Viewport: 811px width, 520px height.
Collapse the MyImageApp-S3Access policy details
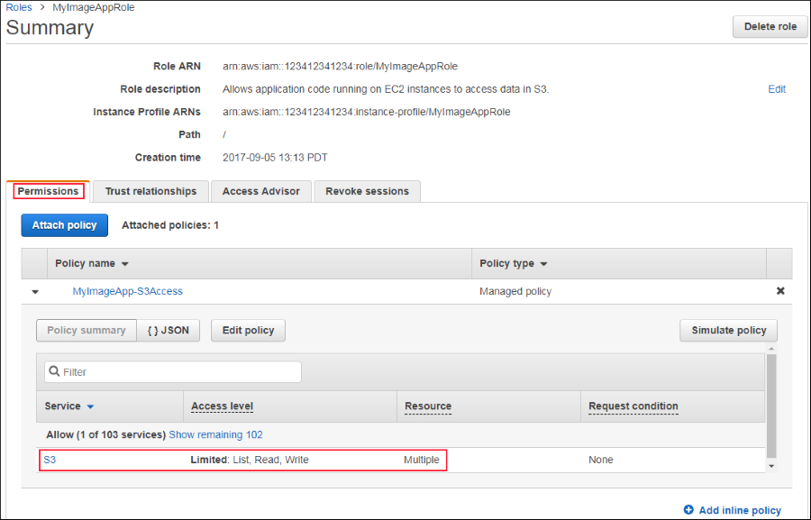coord(34,290)
